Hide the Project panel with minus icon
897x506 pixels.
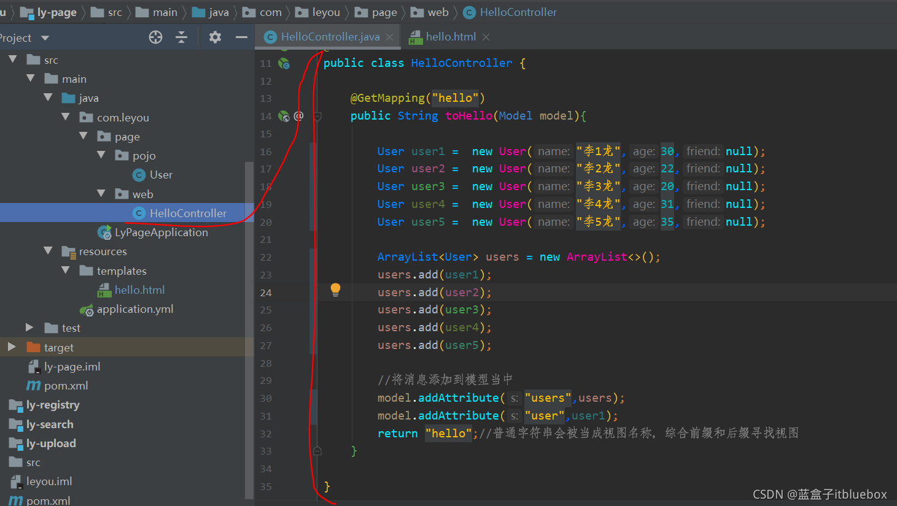(x=241, y=37)
